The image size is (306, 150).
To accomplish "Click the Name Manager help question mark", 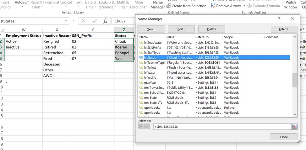I will (x=279, y=19).
